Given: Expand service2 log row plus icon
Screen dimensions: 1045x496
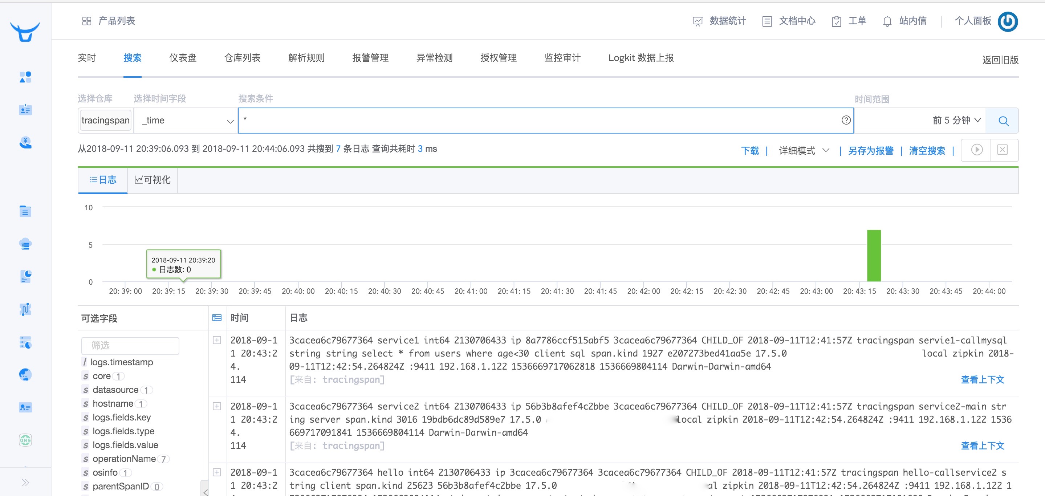Looking at the screenshot, I should 217,406.
